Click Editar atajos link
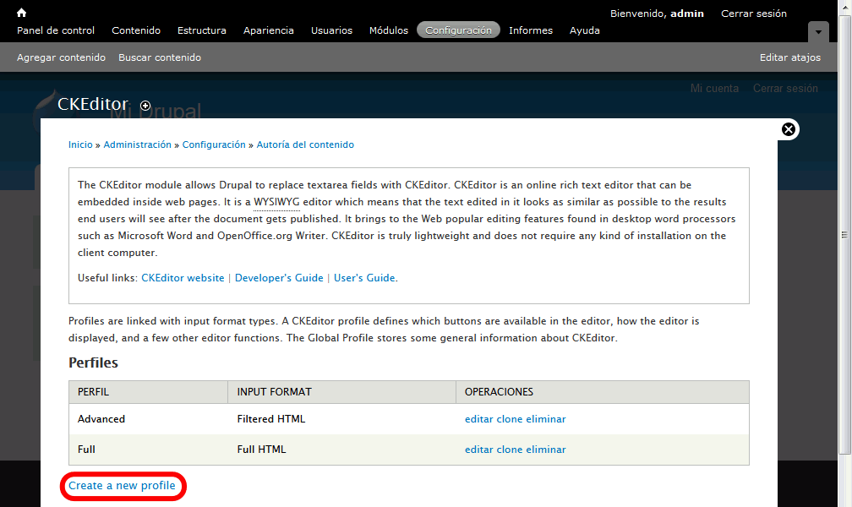 point(790,57)
